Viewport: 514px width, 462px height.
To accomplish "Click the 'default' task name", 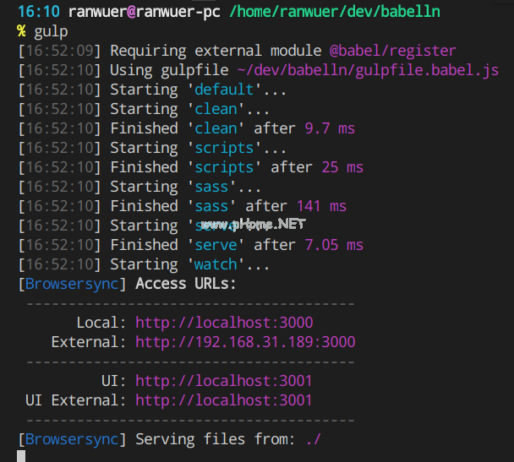I will tap(224, 90).
